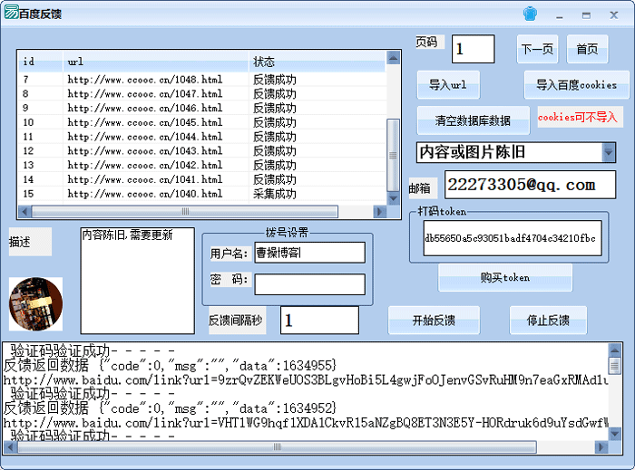Click the id column header
The height and width of the screenshot is (470, 635).
(41, 62)
